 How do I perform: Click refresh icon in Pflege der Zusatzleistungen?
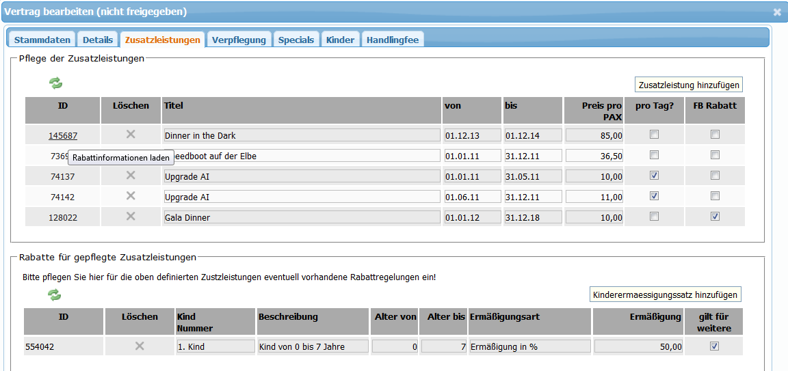pos(55,83)
